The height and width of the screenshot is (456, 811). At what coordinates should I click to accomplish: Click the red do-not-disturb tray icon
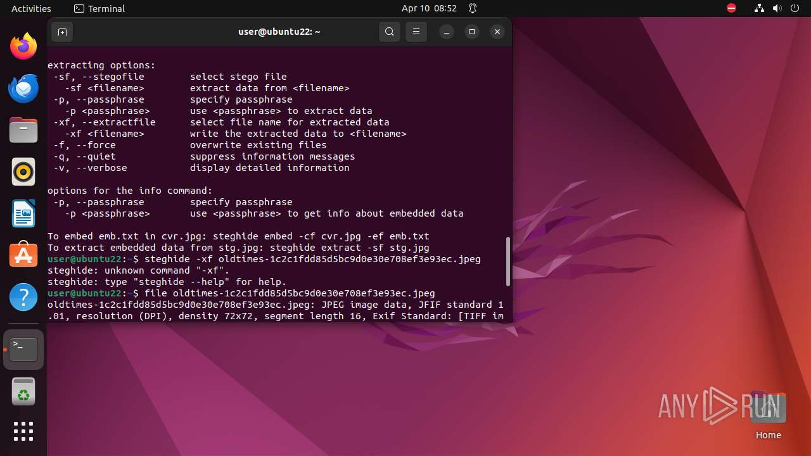tap(731, 8)
